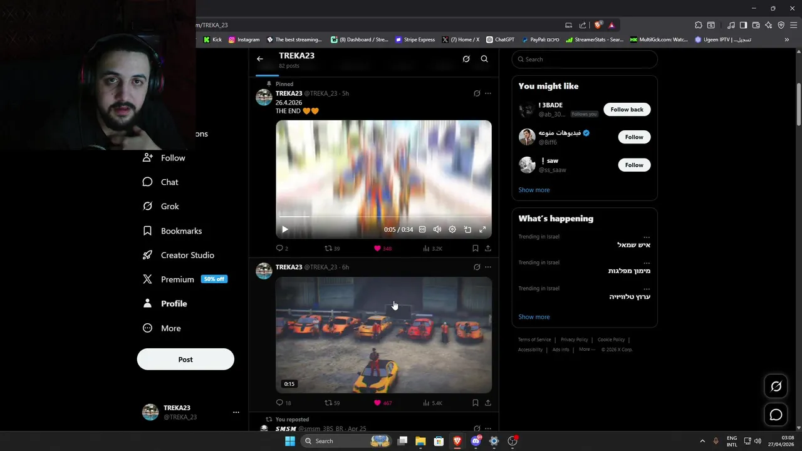Open options for איש שמאל trend
The height and width of the screenshot is (451, 802).
click(x=647, y=237)
